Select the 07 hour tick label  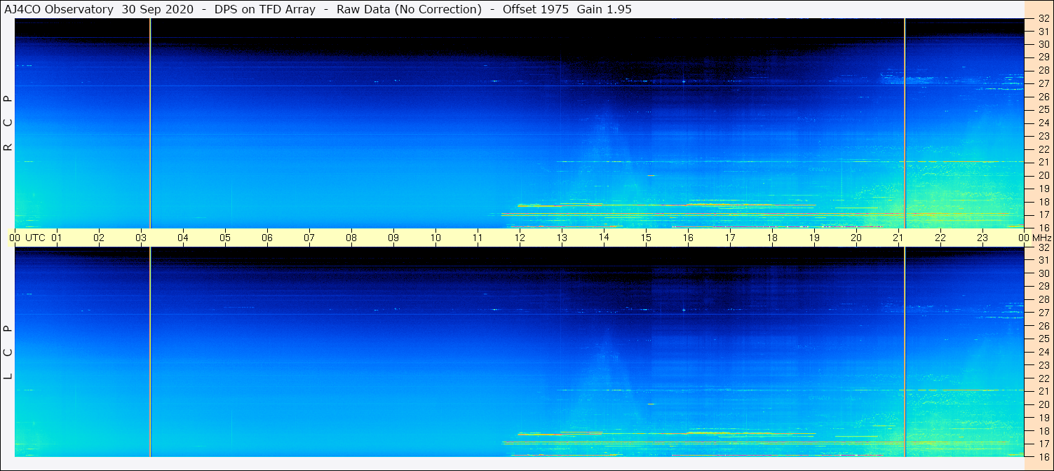[x=309, y=238]
